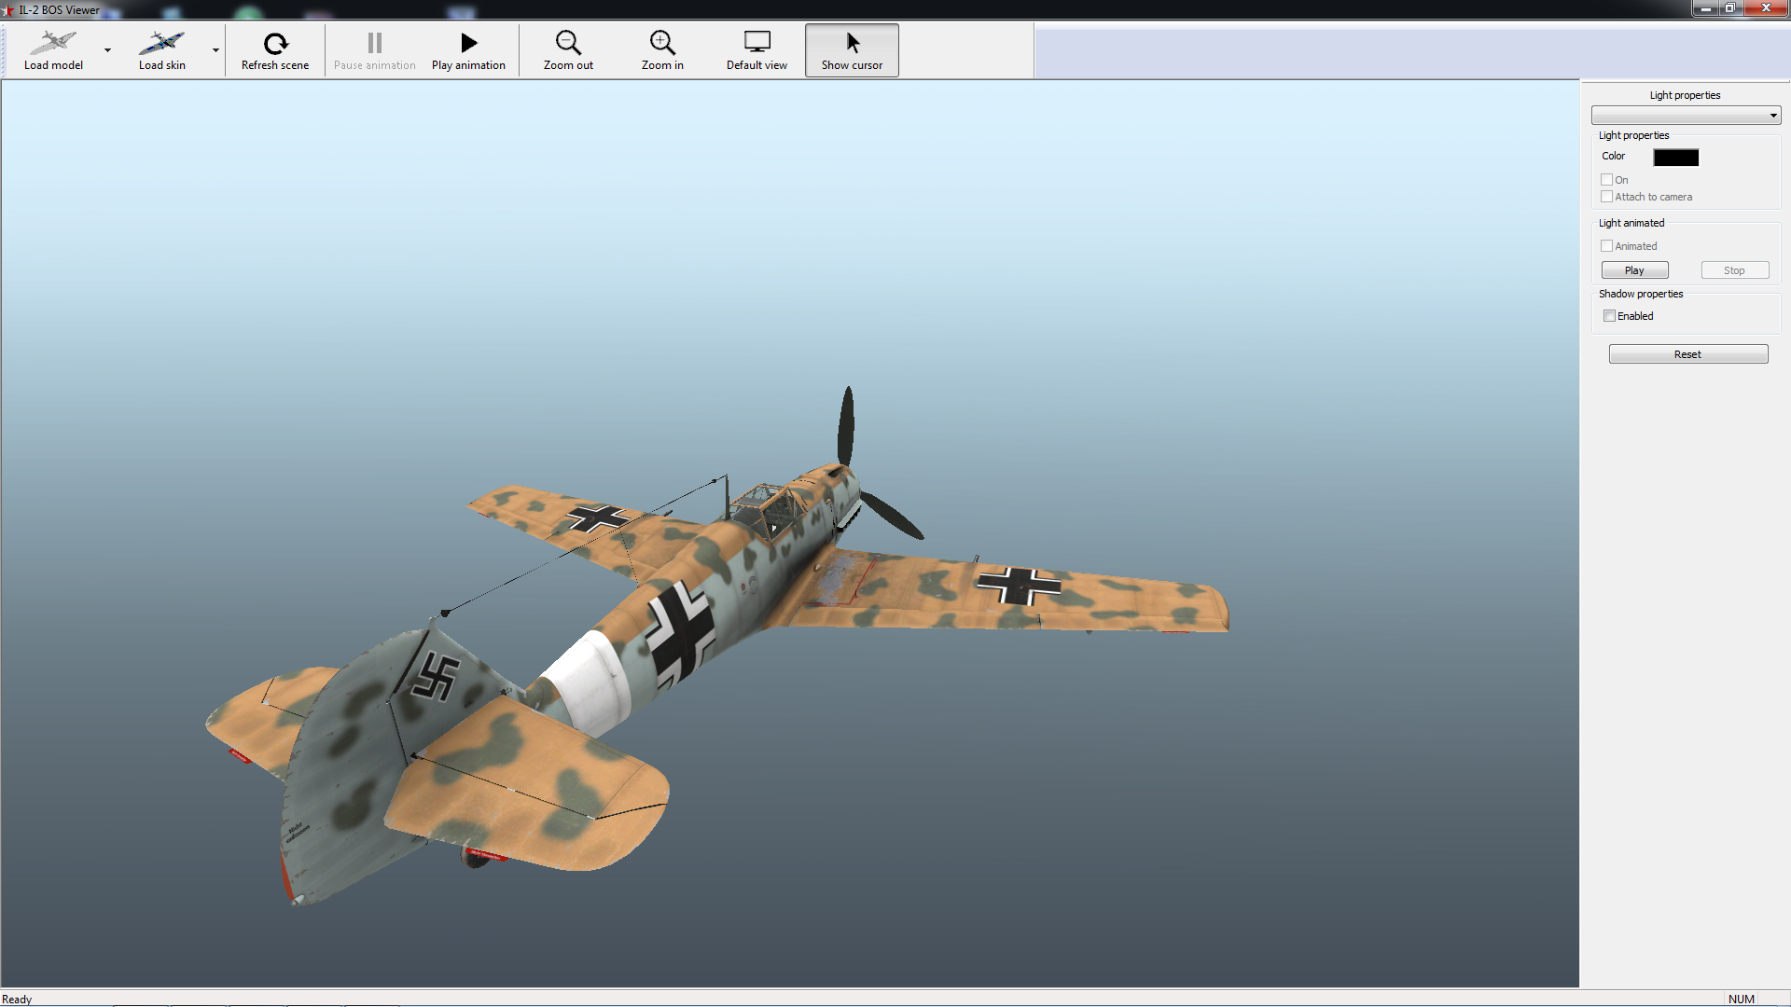1791x1007 pixels.
Task: Restore the Default view
Action: [757, 50]
